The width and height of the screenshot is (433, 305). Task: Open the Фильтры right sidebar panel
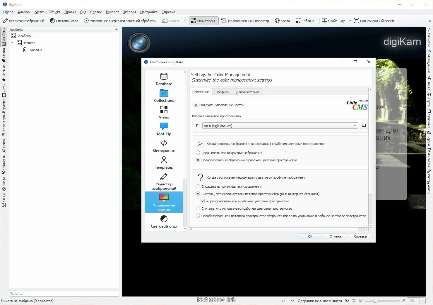pos(429,158)
